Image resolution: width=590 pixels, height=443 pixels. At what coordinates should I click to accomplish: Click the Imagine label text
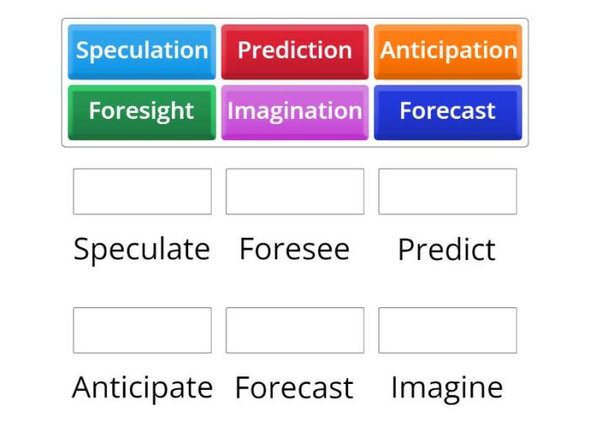tap(447, 389)
